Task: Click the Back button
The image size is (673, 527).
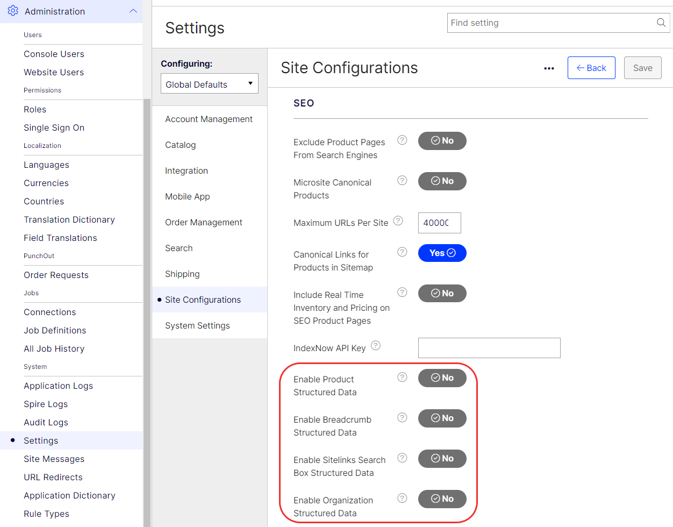Action: click(591, 68)
